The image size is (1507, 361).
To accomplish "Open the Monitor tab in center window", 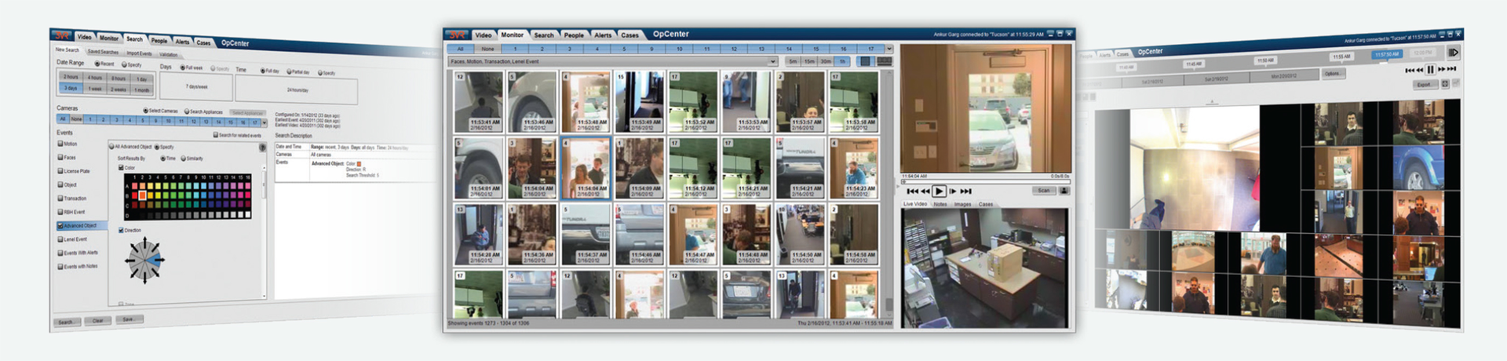I will (512, 35).
